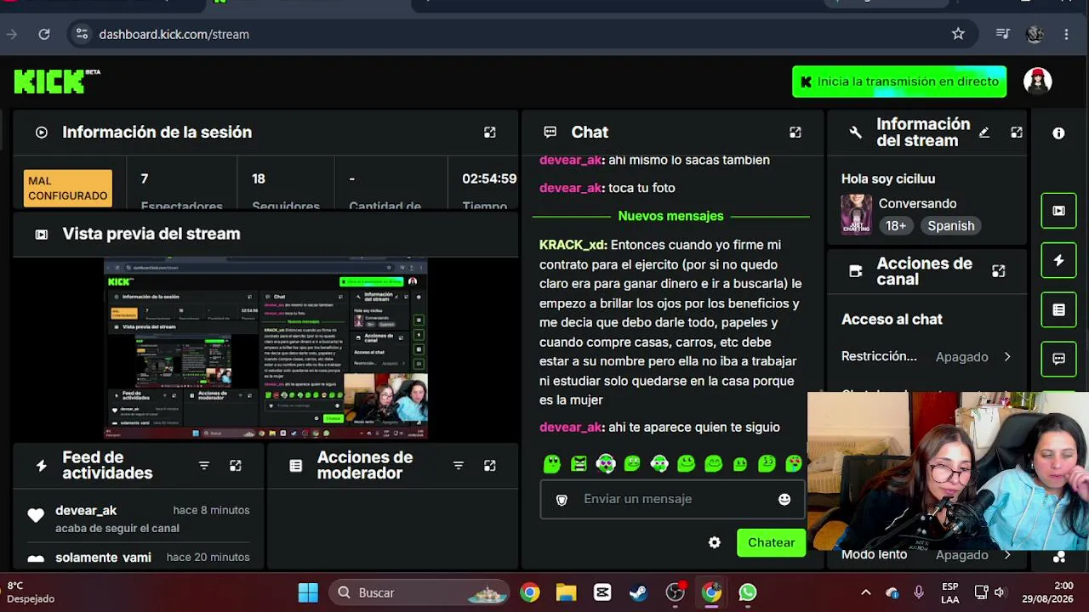This screenshot has height=612, width=1089.
Task: Toggle the stream preview panel sidebar button
Action: click(1058, 211)
